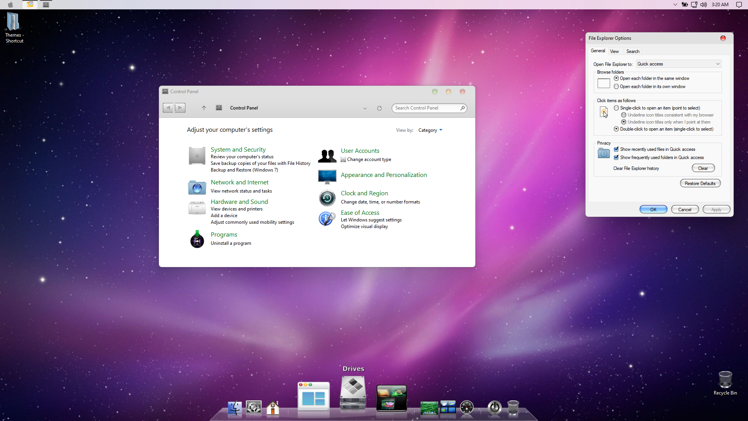Click the Search Control Panel field
This screenshot has height=421, width=748.
[425, 108]
